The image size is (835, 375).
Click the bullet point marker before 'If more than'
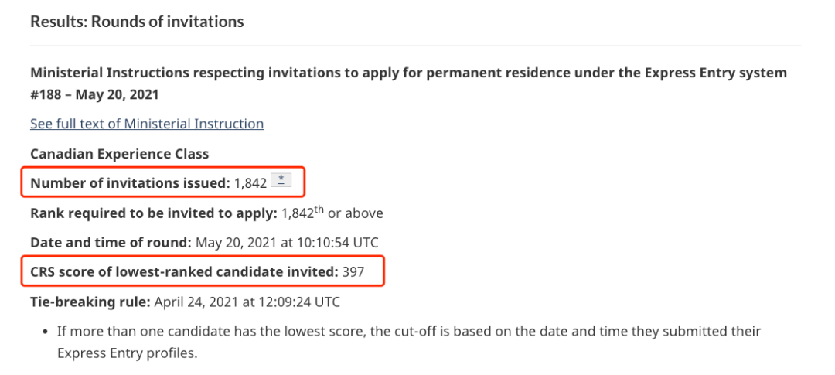(46, 332)
